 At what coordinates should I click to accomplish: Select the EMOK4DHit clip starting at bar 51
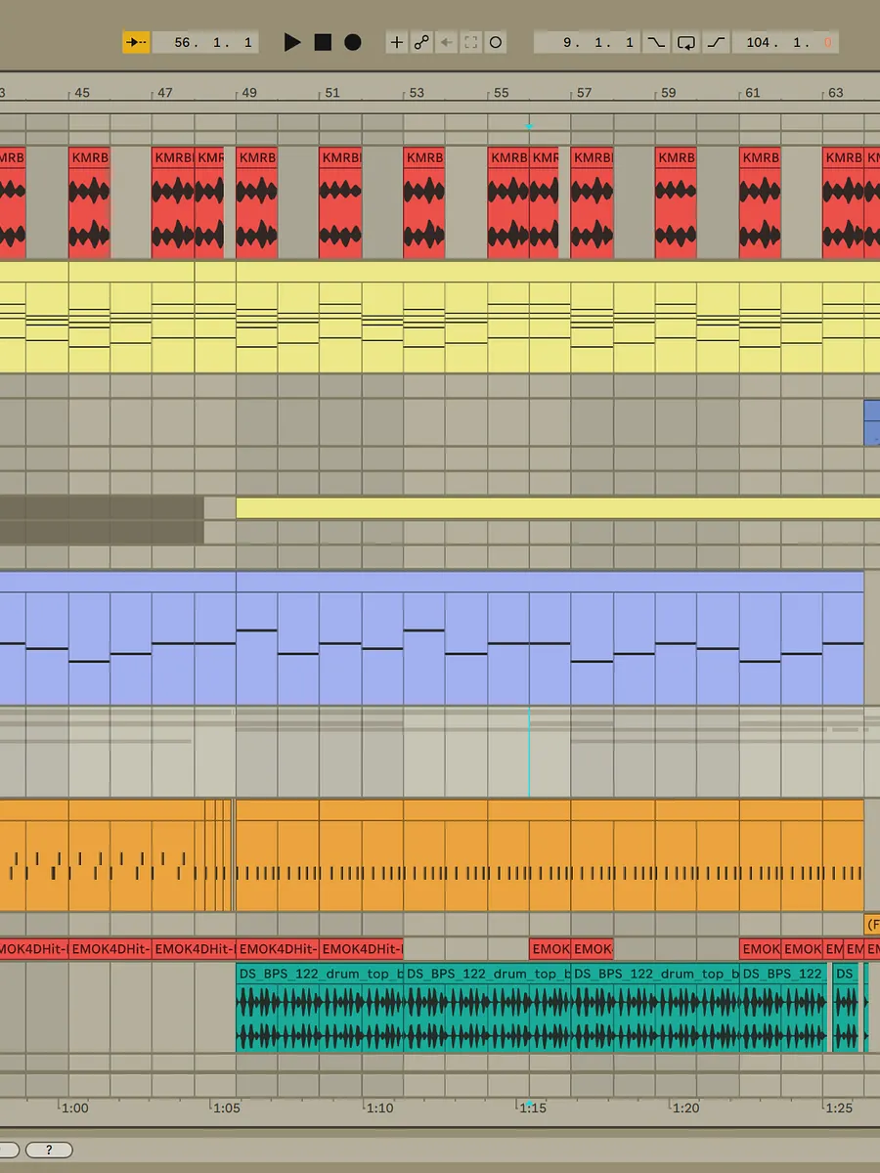361,949
